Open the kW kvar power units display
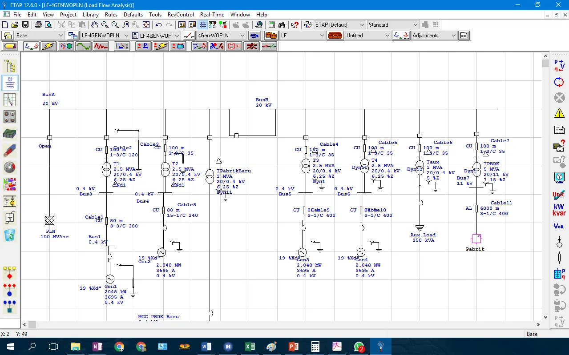 click(559, 210)
